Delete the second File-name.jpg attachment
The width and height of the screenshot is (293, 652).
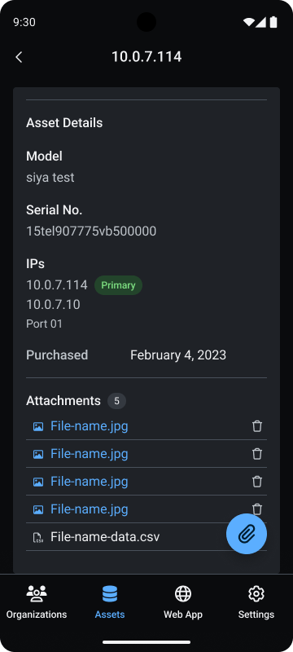tap(257, 454)
